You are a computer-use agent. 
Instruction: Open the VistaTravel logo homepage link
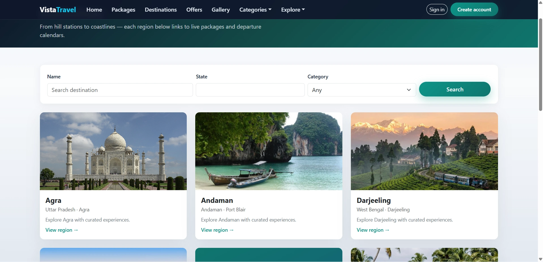tap(58, 10)
